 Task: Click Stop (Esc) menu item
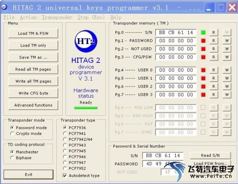pos(91,17)
